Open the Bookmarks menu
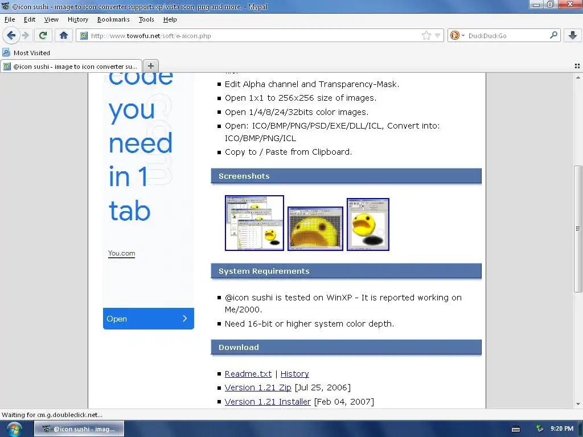The width and height of the screenshot is (583, 437). [113, 19]
